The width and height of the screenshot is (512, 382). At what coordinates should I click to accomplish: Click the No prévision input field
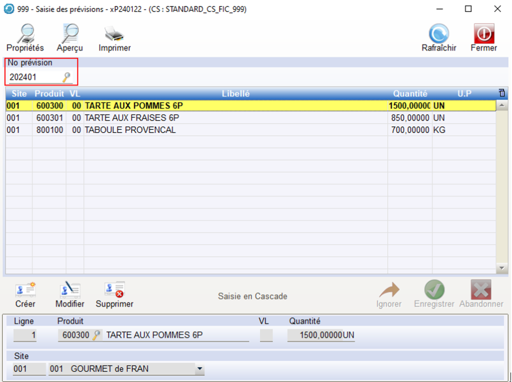coord(34,77)
